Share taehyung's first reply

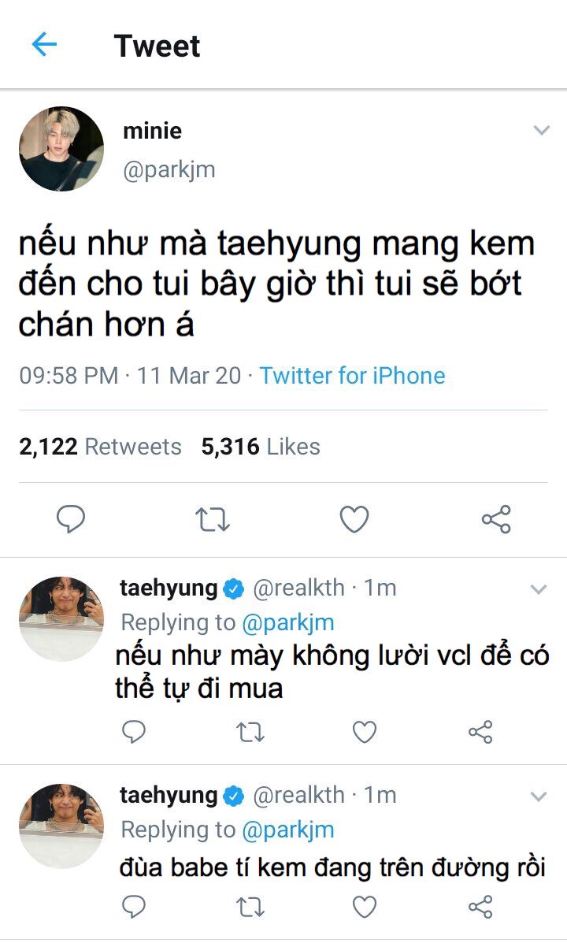click(480, 732)
